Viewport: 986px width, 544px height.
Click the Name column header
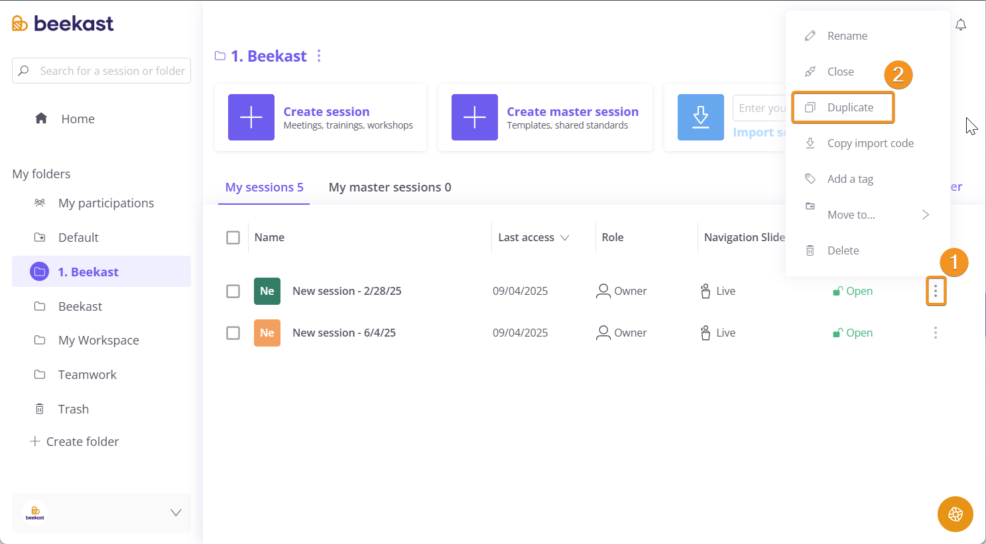click(x=269, y=237)
